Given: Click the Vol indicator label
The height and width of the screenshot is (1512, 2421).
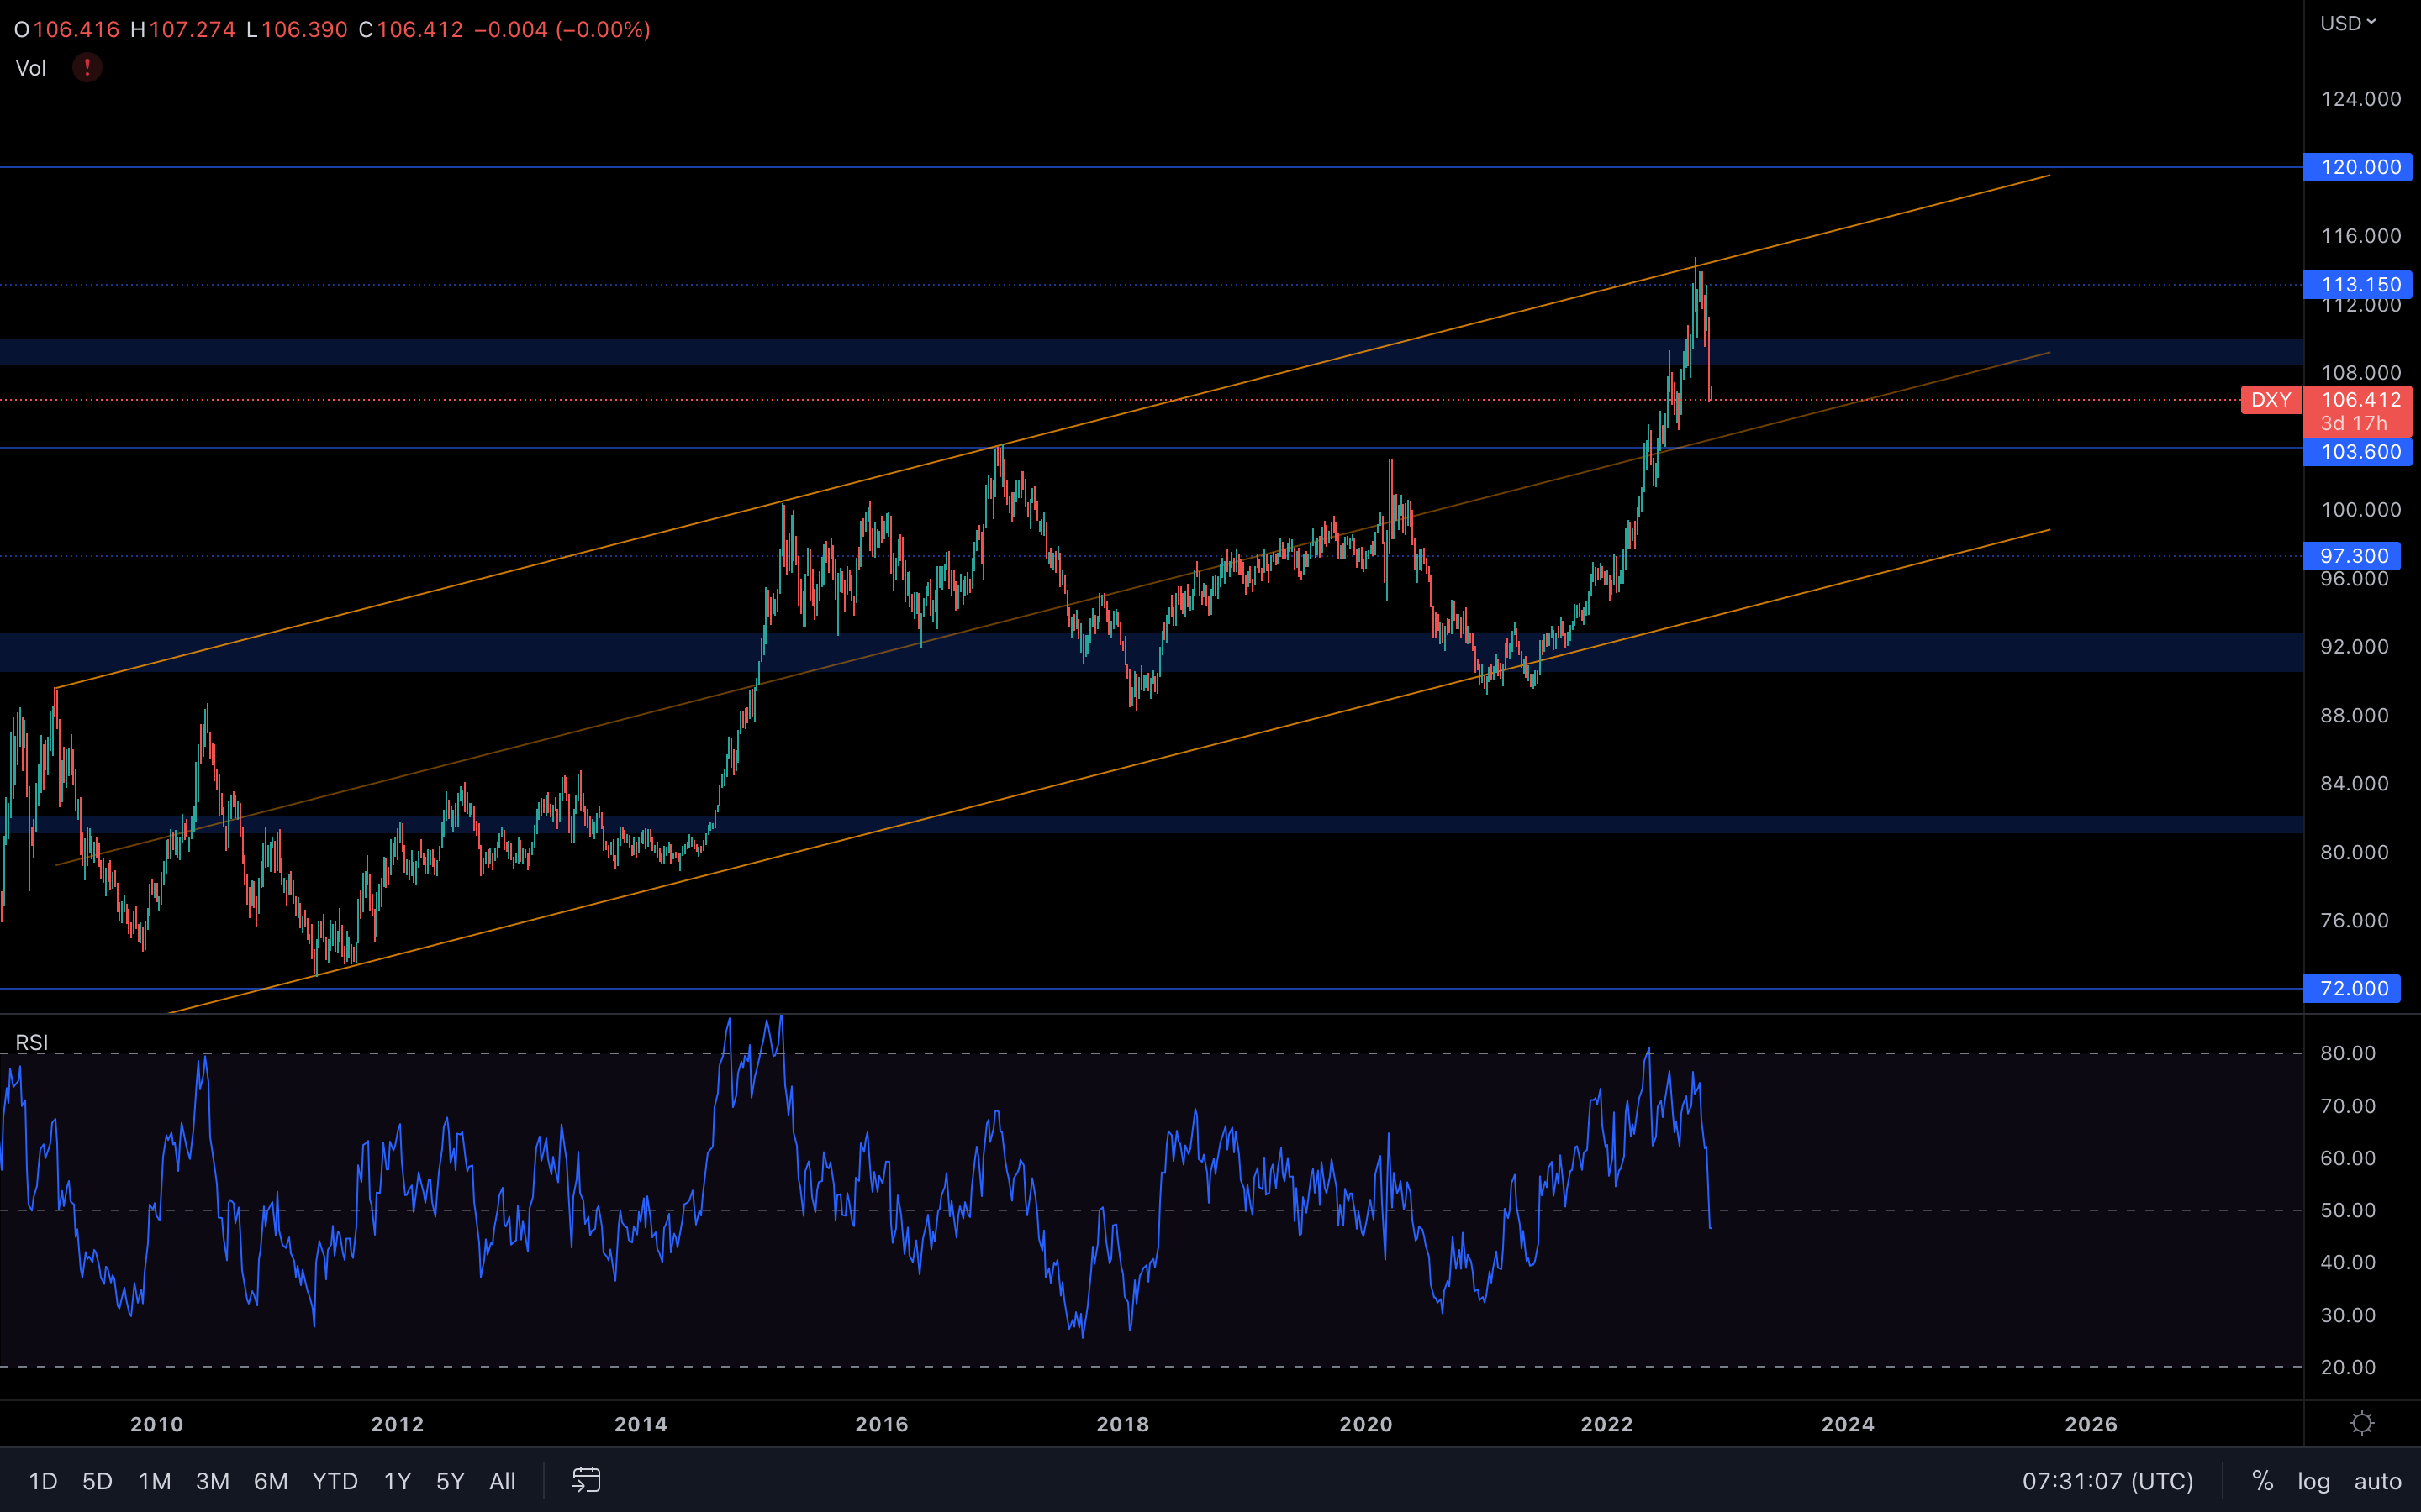Looking at the screenshot, I should [31, 68].
